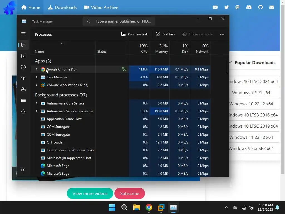The image size is (285, 214).
Task: Open File Explorer from the taskbar
Action: 136,207
